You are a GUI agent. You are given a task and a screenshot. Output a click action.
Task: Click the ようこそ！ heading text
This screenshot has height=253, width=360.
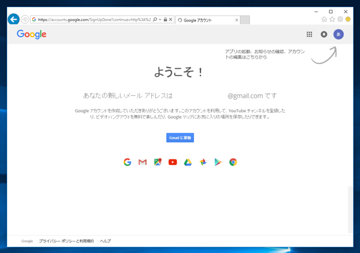point(179,72)
